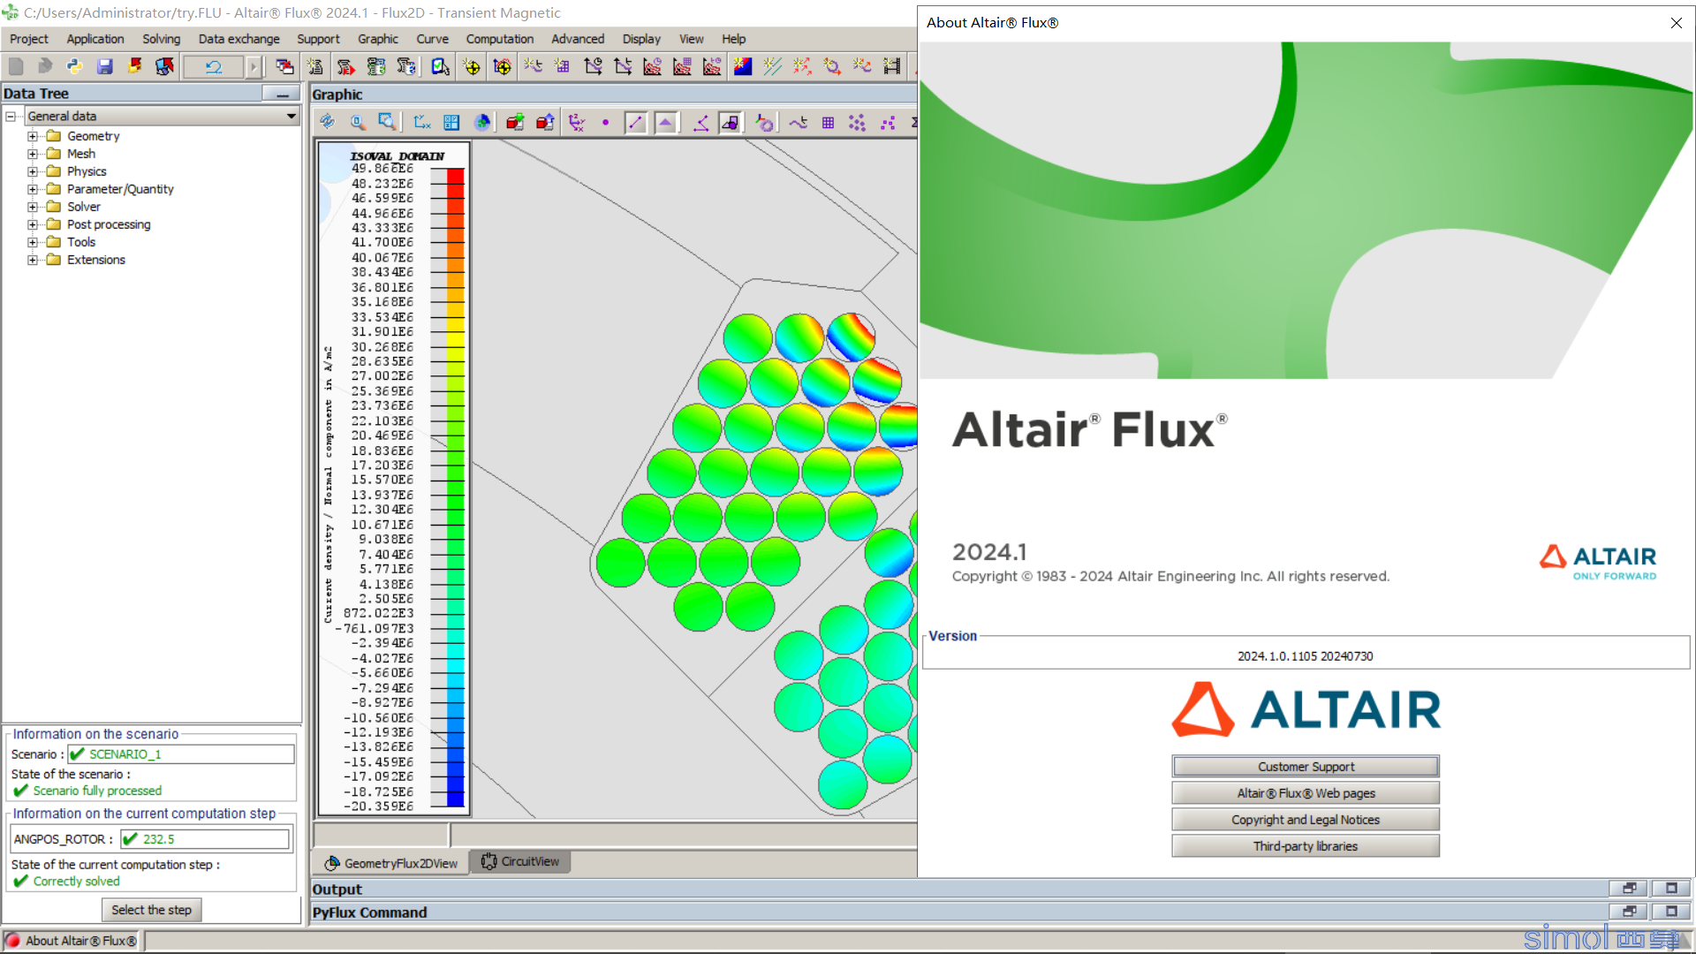Open the General data dropdown
The height and width of the screenshot is (954, 1696).
291,116
